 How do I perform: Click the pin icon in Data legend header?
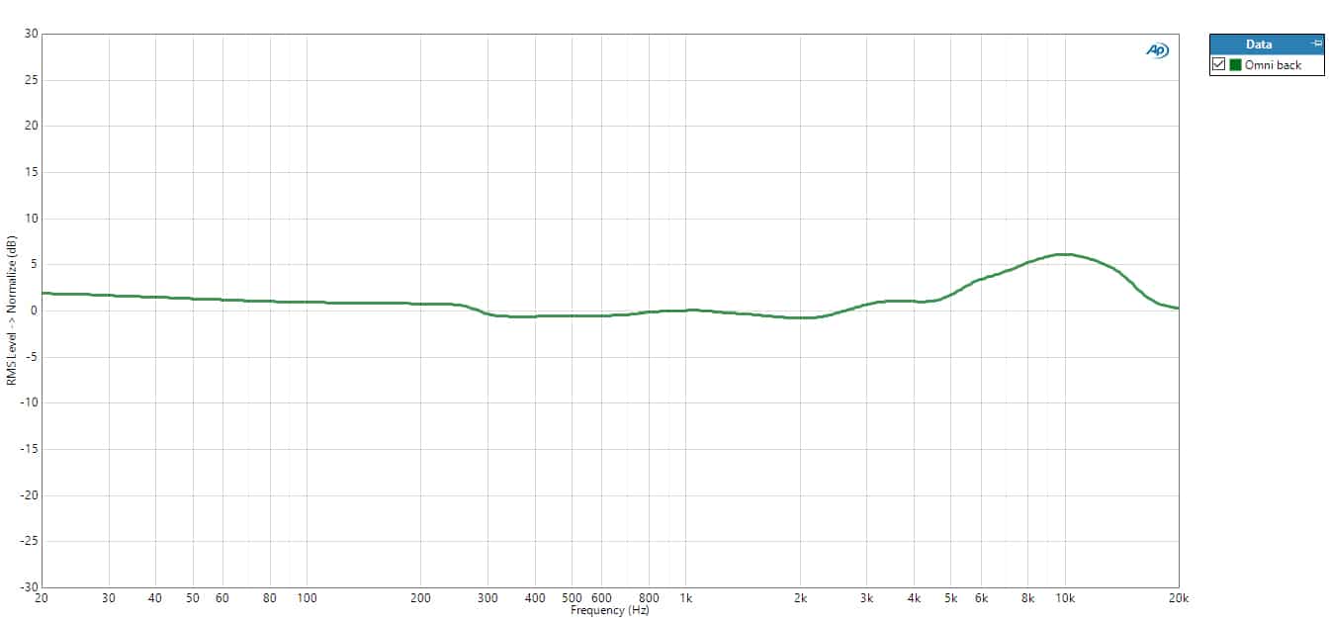click(x=1315, y=44)
